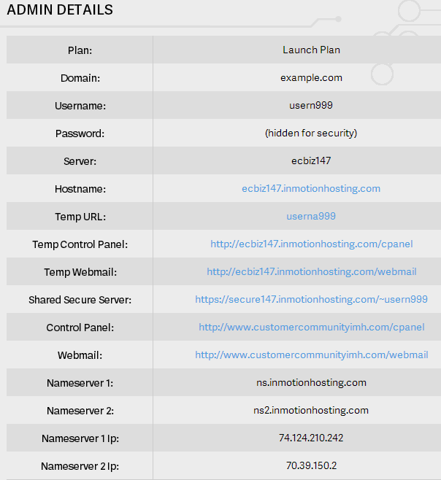Open the secure147 Shared Secure Server link

click(x=311, y=299)
